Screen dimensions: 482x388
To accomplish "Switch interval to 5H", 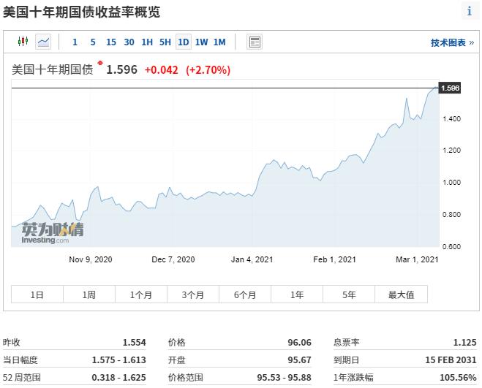I will point(165,42).
